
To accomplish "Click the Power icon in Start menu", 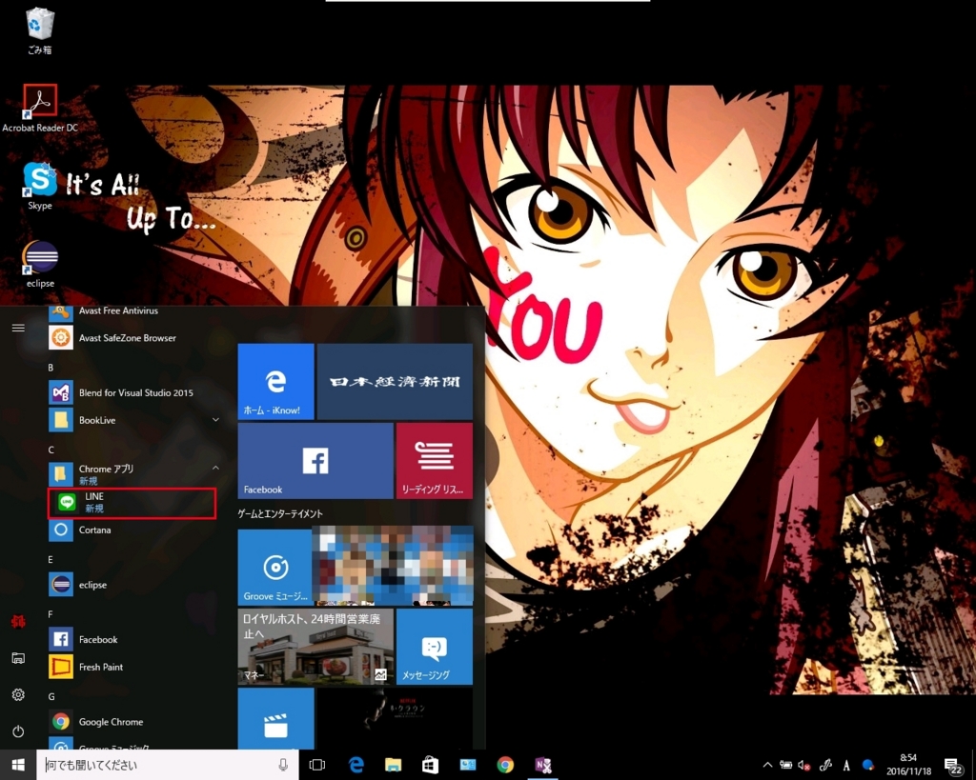I will click(x=18, y=731).
